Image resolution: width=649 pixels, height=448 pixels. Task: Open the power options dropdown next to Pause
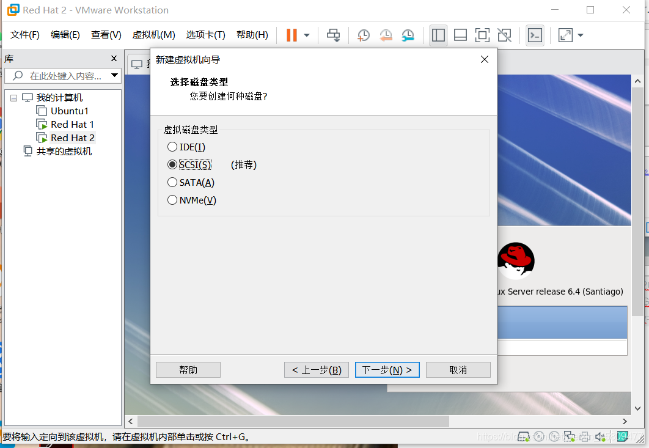307,35
